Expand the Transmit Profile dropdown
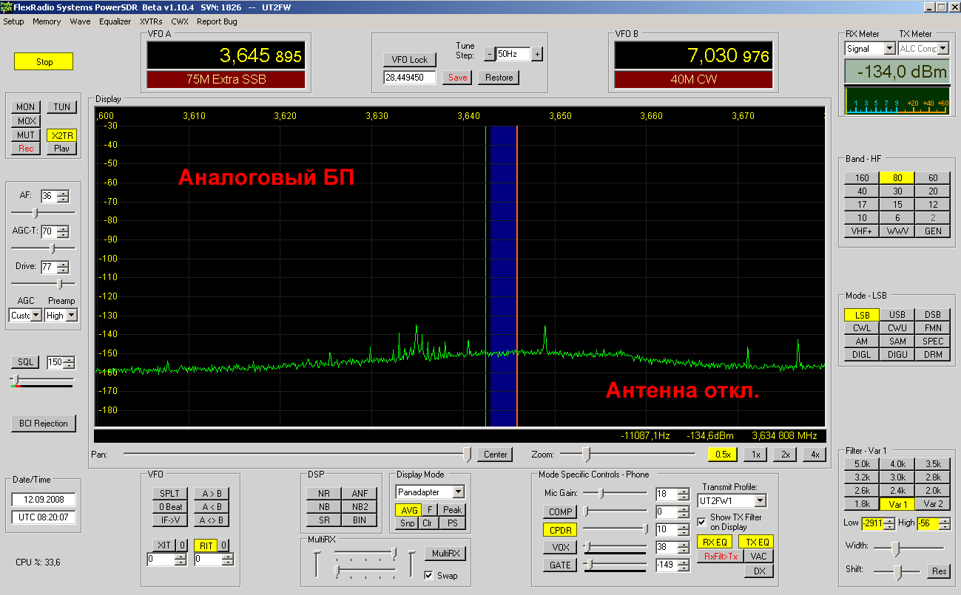This screenshot has height=595, width=961. coord(760,500)
